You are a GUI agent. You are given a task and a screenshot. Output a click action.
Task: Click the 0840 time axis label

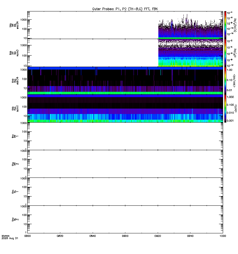(x=93, y=236)
